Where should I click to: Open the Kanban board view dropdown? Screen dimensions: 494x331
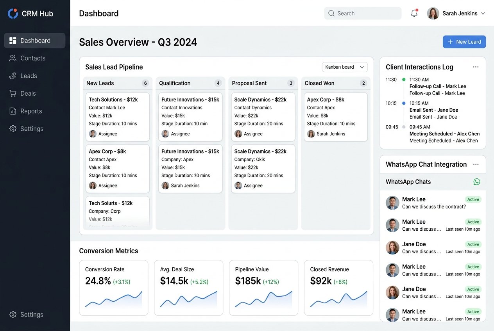click(345, 67)
